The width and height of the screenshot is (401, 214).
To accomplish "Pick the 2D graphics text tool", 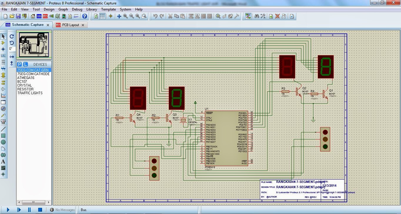I will pyautogui.click(x=4, y=161).
